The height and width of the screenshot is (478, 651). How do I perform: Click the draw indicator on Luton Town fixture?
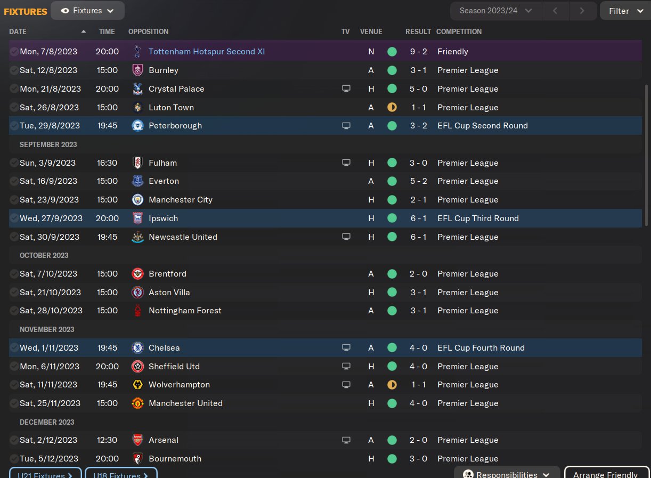(x=392, y=108)
